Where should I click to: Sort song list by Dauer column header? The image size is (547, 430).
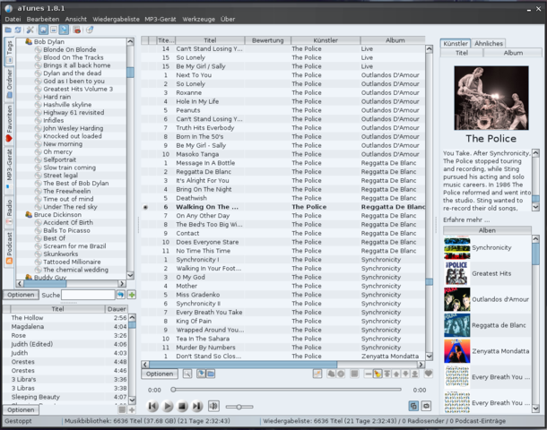click(x=117, y=309)
